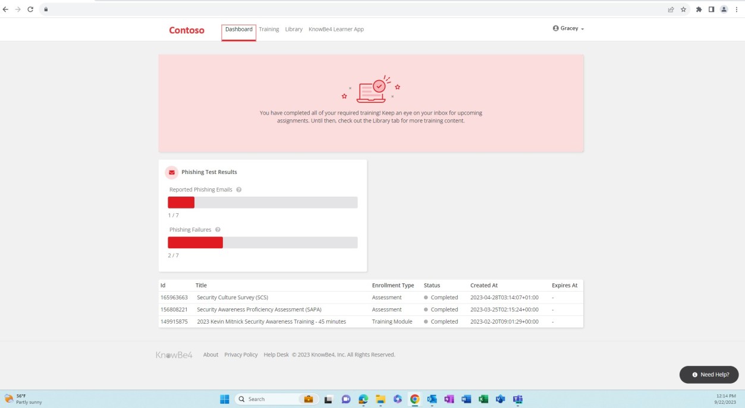Open the Library tab
Image resolution: width=745 pixels, height=408 pixels.
(x=293, y=29)
